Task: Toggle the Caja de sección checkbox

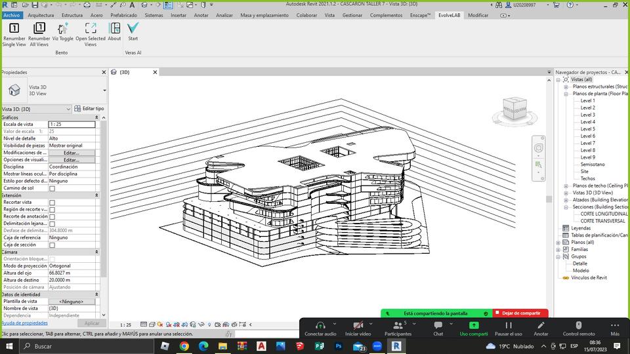Action: [x=52, y=245]
